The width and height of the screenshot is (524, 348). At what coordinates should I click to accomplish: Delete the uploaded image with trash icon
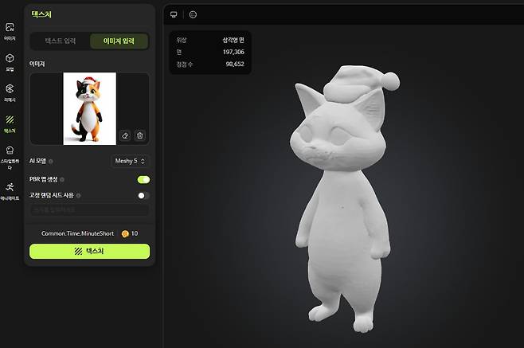tap(140, 135)
